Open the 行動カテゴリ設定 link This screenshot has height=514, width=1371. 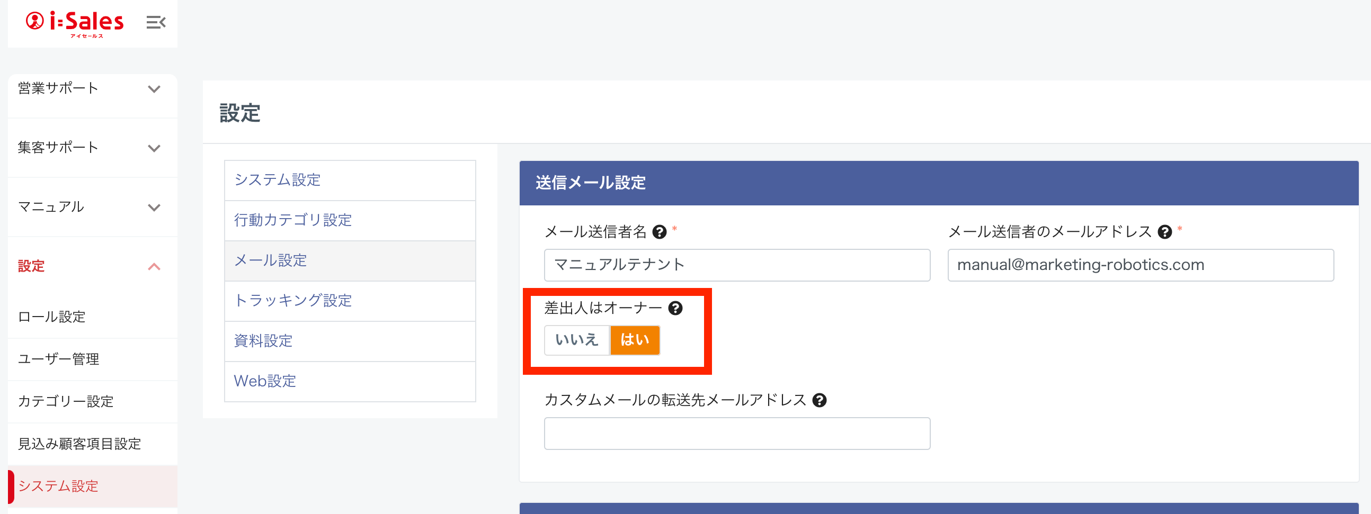click(293, 220)
